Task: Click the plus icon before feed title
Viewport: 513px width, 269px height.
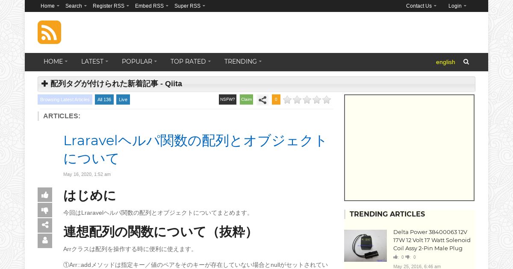Action: coord(44,84)
